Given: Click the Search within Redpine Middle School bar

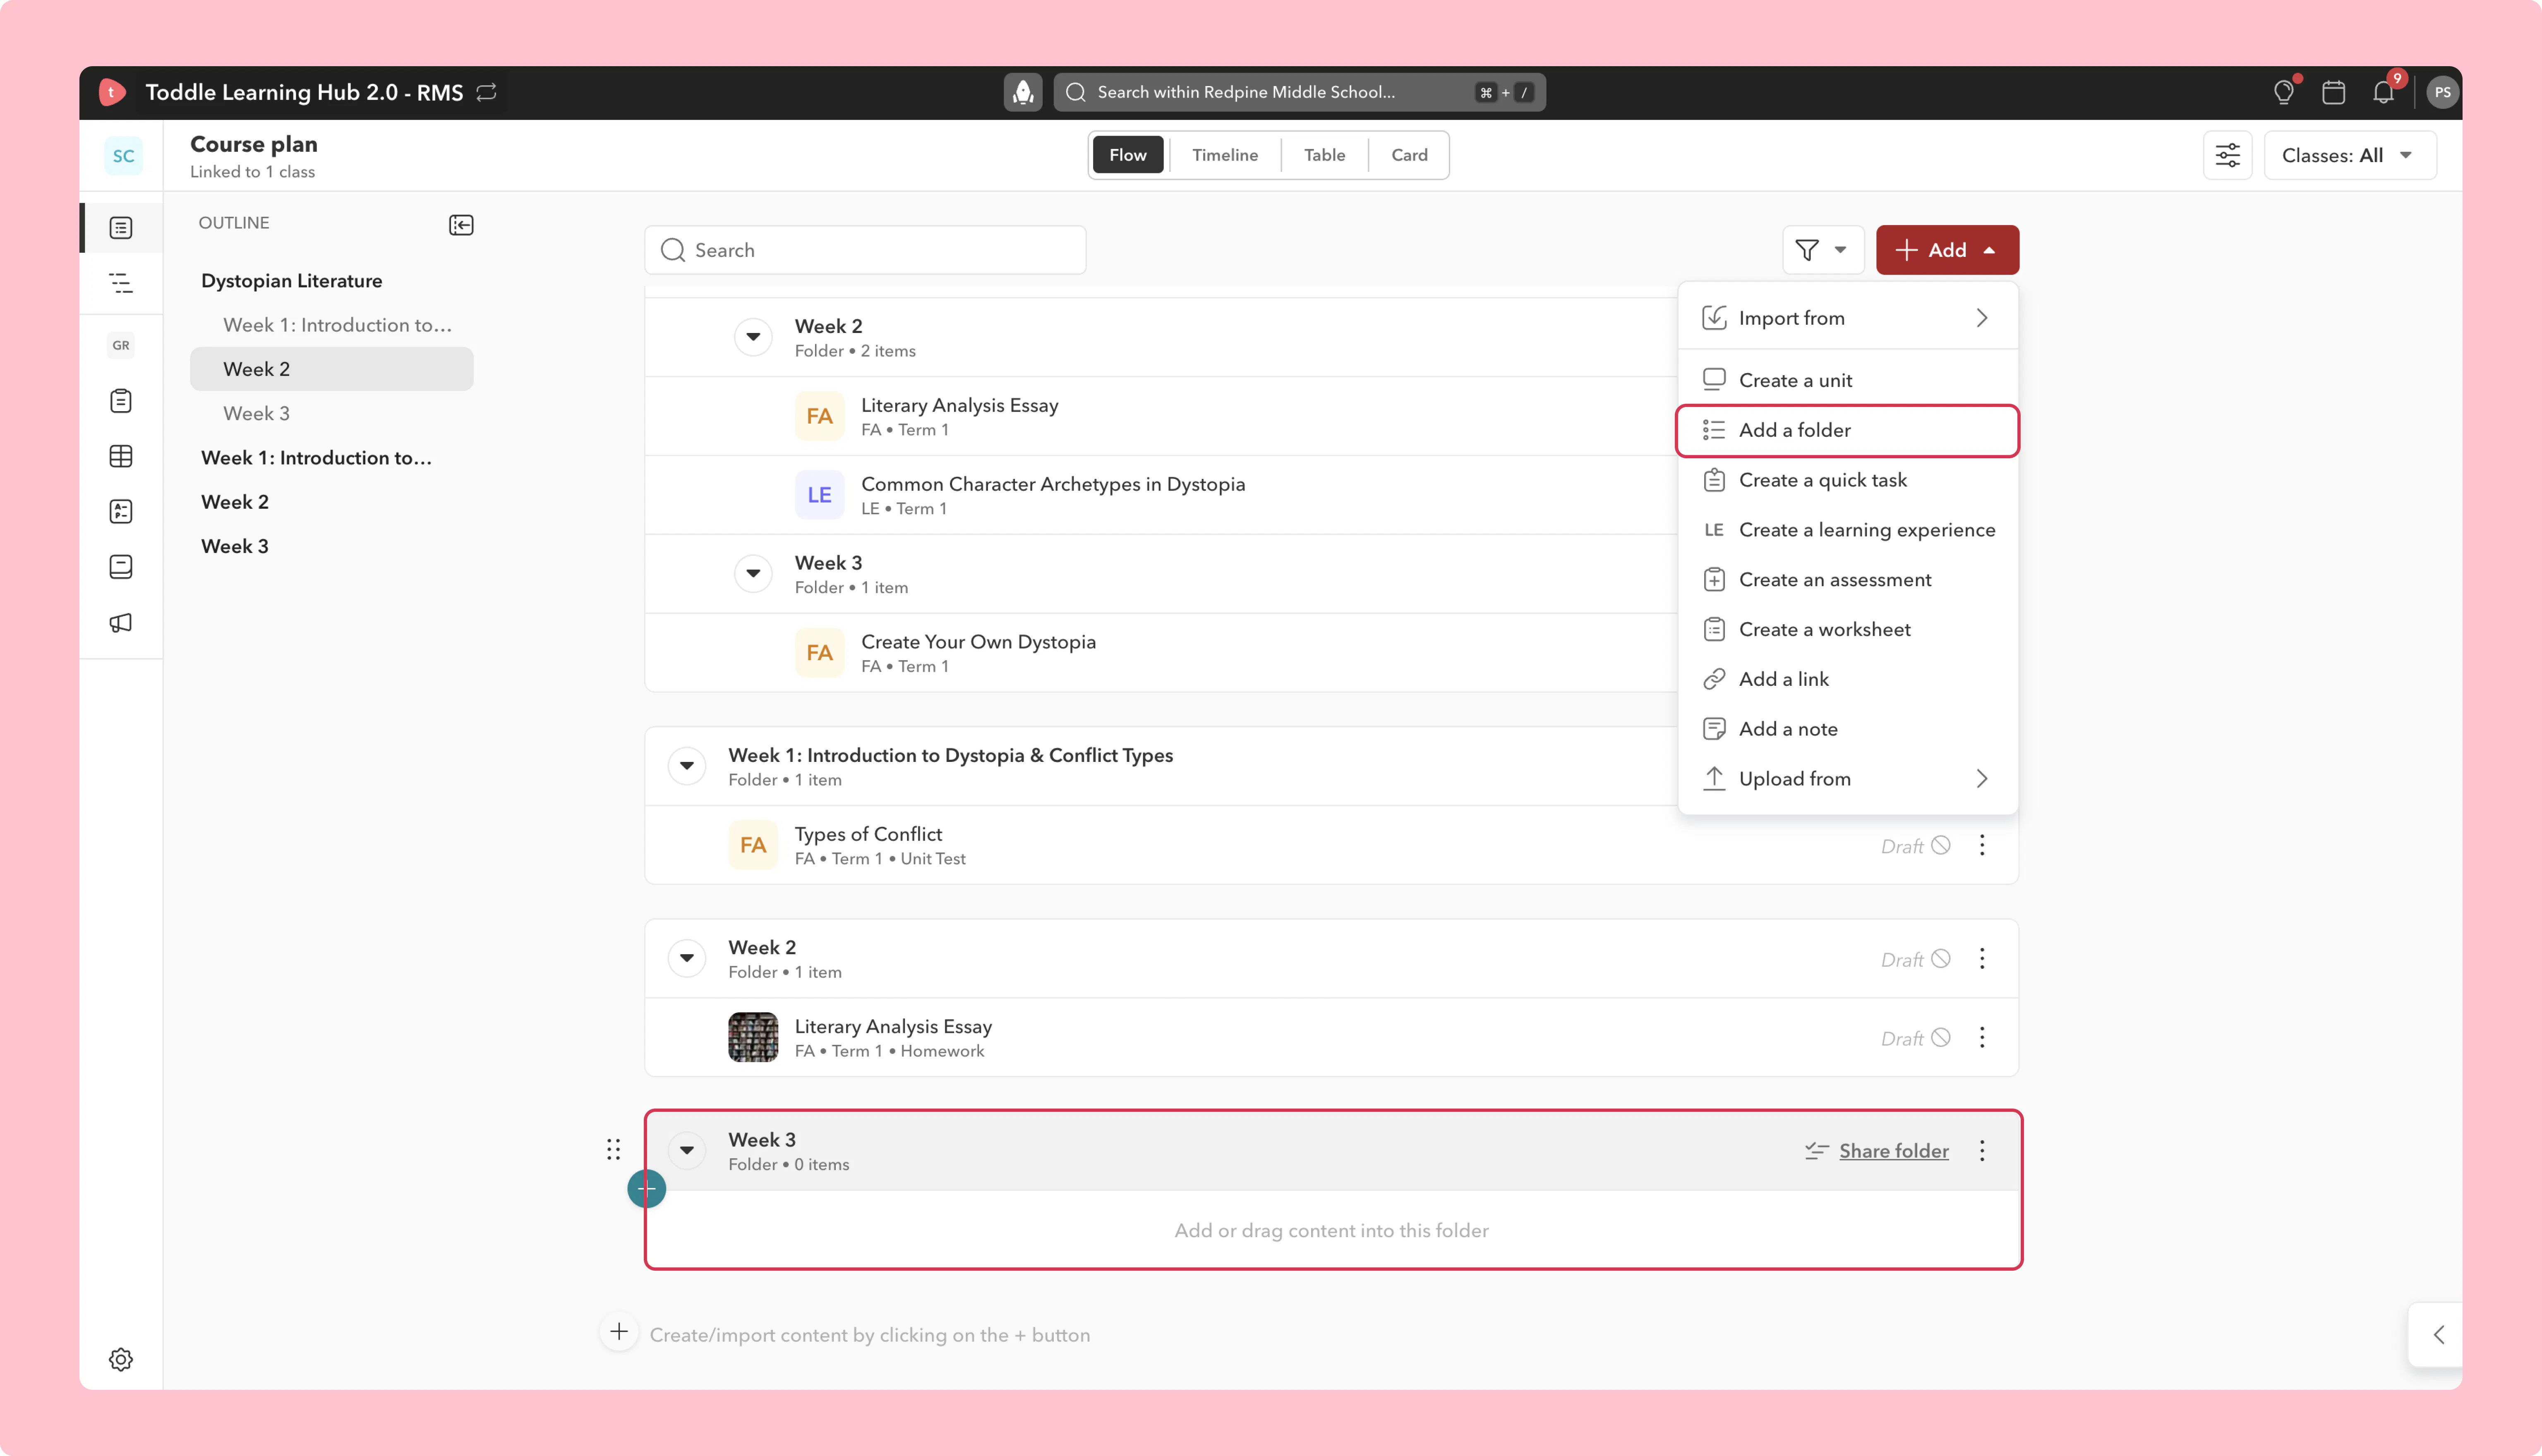Looking at the screenshot, I should [1299, 92].
